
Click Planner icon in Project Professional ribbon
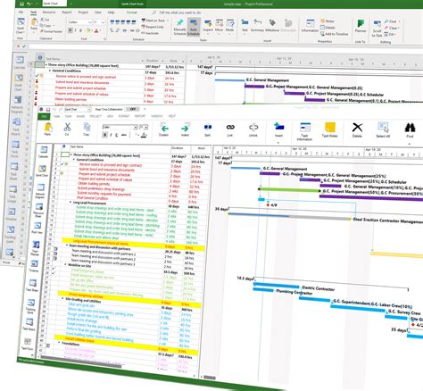click(361, 26)
